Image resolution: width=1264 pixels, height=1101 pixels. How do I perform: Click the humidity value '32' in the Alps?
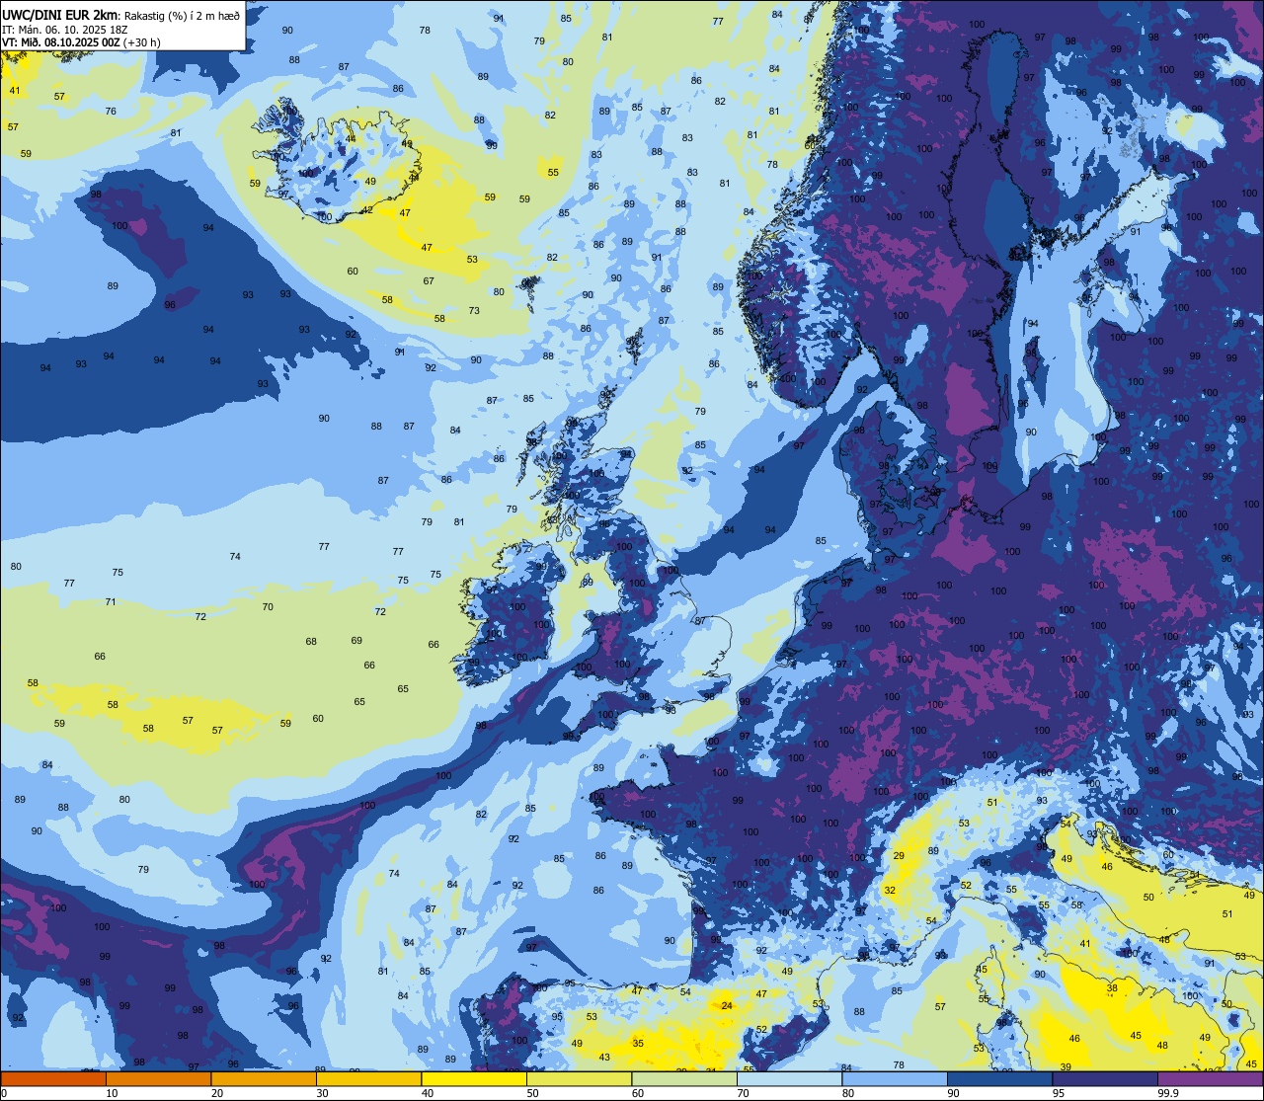pyautogui.click(x=890, y=891)
